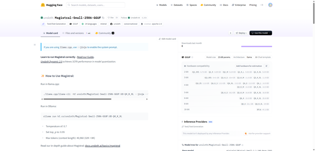Switch to the Model card tab

click(50, 33)
